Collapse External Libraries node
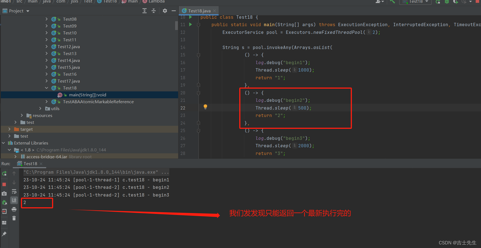This screenshot has height=248, width=481. (x=3, y=143)
